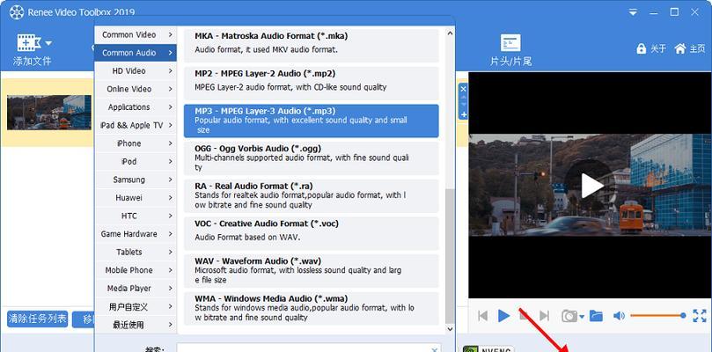712x352 pixels.
Task: Open the Add File dropdown arrow
Action: coord(48,44)
